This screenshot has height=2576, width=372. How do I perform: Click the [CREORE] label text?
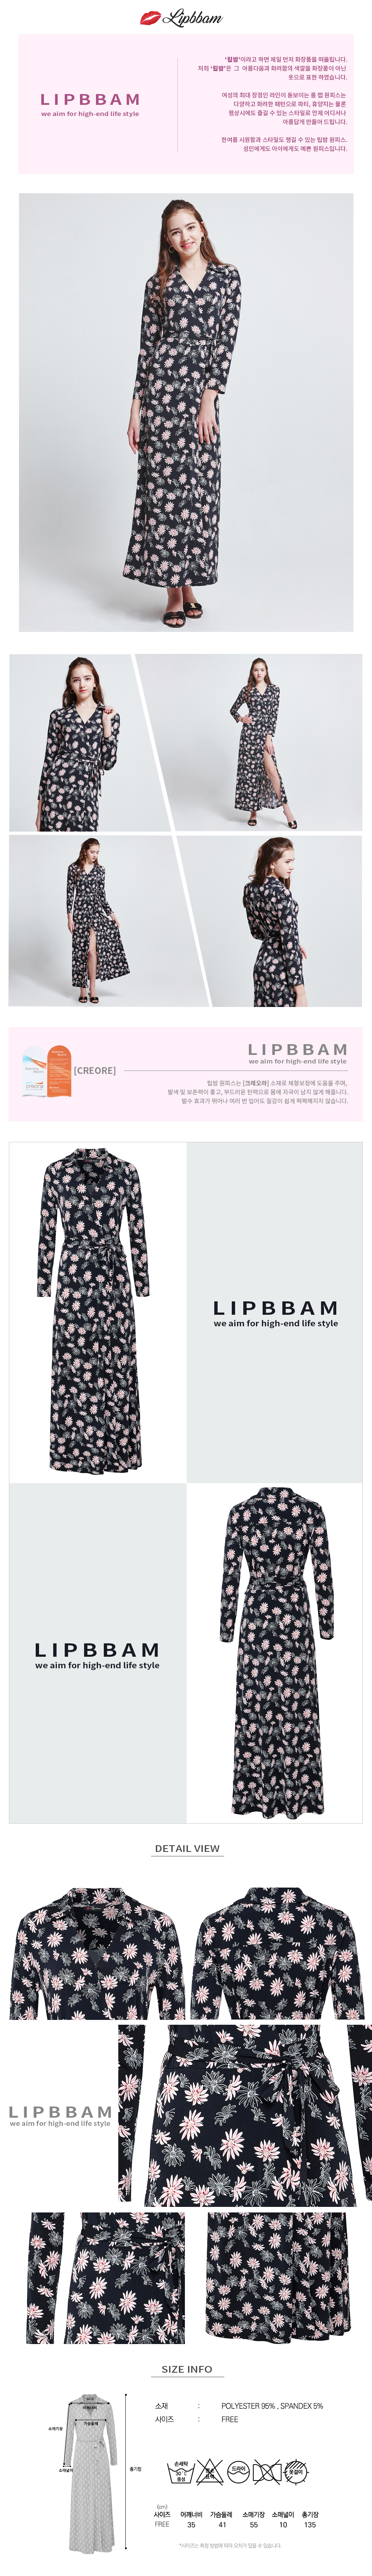[95, 1070]
